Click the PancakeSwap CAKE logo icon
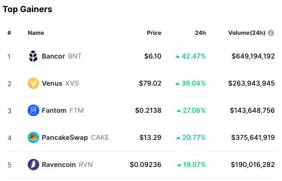 [x=33, y=137]
